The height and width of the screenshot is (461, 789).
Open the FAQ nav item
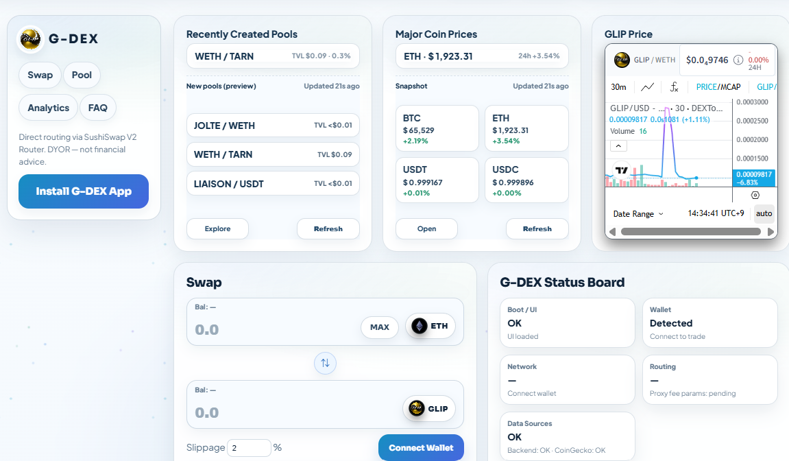(97, 108)
